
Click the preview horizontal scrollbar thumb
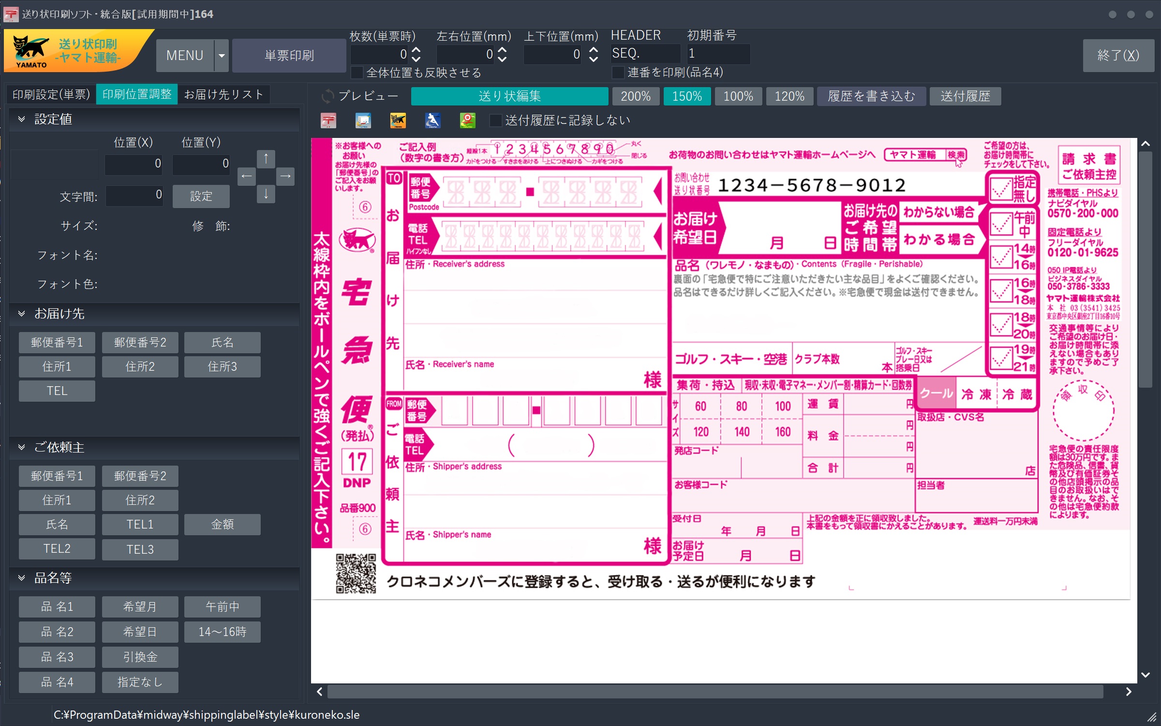click(715, 692)
